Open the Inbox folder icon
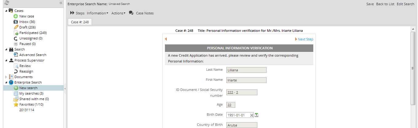The height and width of the screenshot is (128, 418). coord(16,22)
